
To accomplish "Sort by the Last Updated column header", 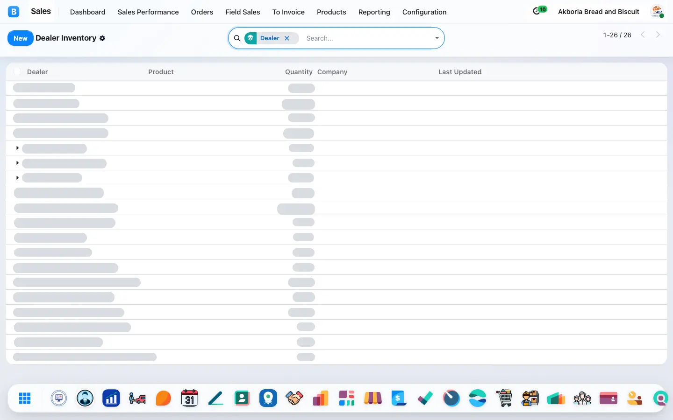I will [460, 72].
